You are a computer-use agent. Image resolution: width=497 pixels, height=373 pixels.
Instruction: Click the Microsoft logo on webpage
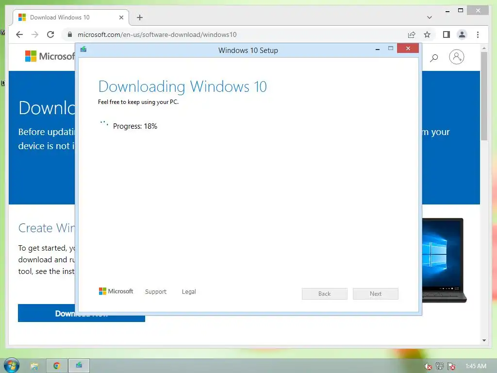click(50, 56)
